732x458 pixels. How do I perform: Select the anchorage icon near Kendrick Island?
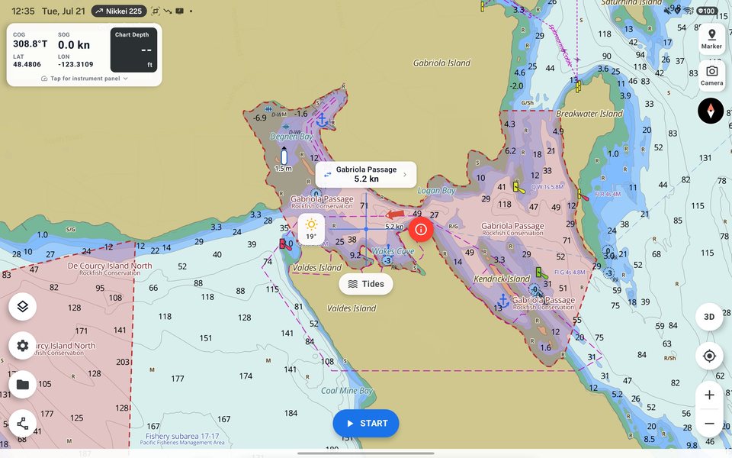pos(503,300)
